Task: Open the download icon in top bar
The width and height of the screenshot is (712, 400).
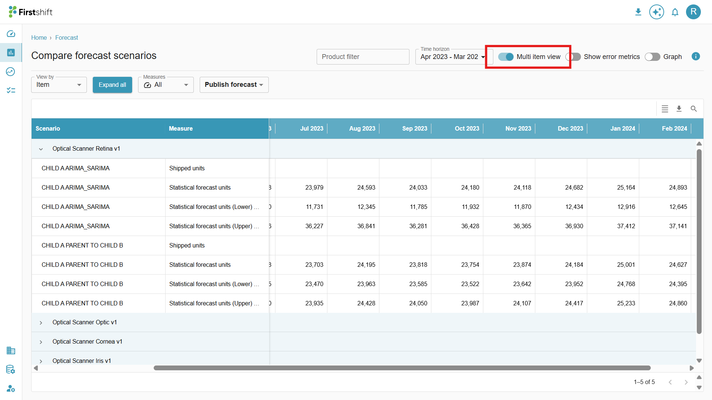Action: click(638, 12)
